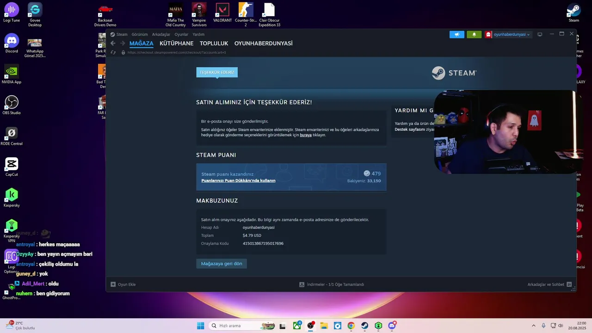Reload the Steam checkout page
Viewport: 592px width, 333px height.
coord(113,53)
